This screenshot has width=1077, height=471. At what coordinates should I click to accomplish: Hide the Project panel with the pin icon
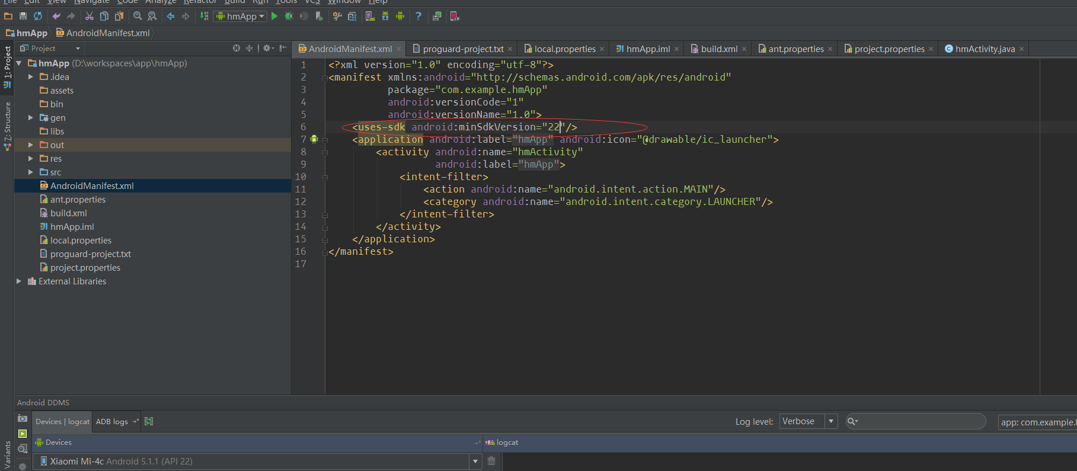click(283, 48)
